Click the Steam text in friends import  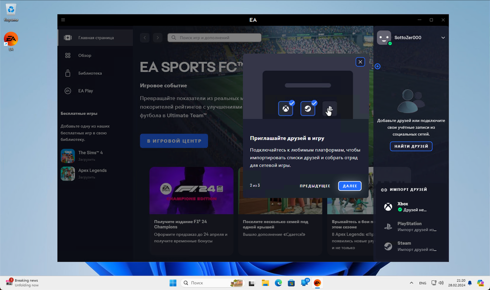[x=404, y=243]
